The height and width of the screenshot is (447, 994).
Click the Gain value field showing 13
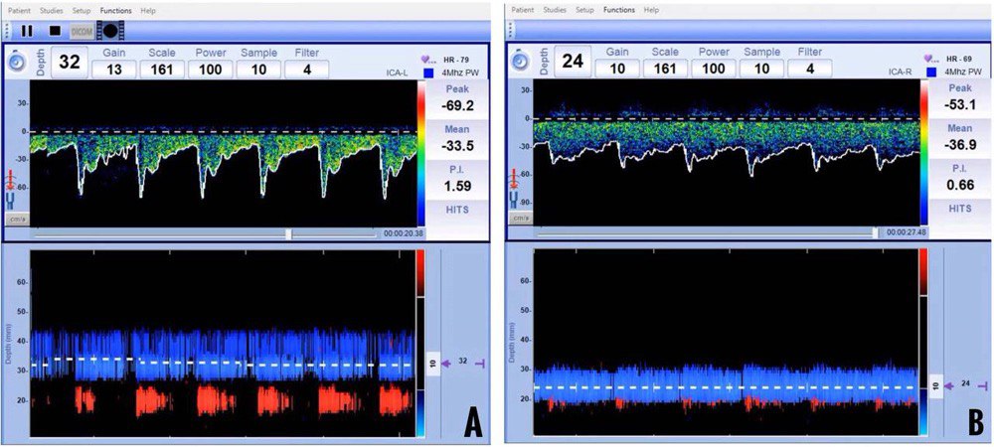[115, 70]
